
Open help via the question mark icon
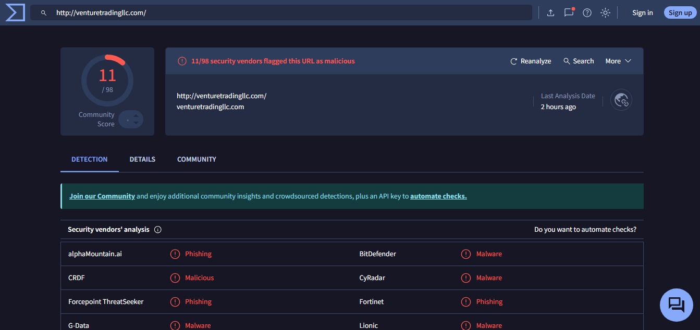point(587,13)
